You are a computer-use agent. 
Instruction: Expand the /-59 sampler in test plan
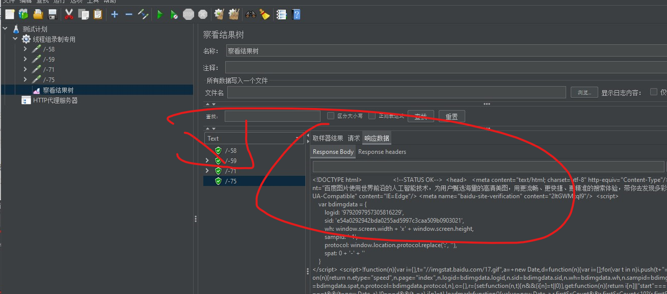tap(25, 59)
